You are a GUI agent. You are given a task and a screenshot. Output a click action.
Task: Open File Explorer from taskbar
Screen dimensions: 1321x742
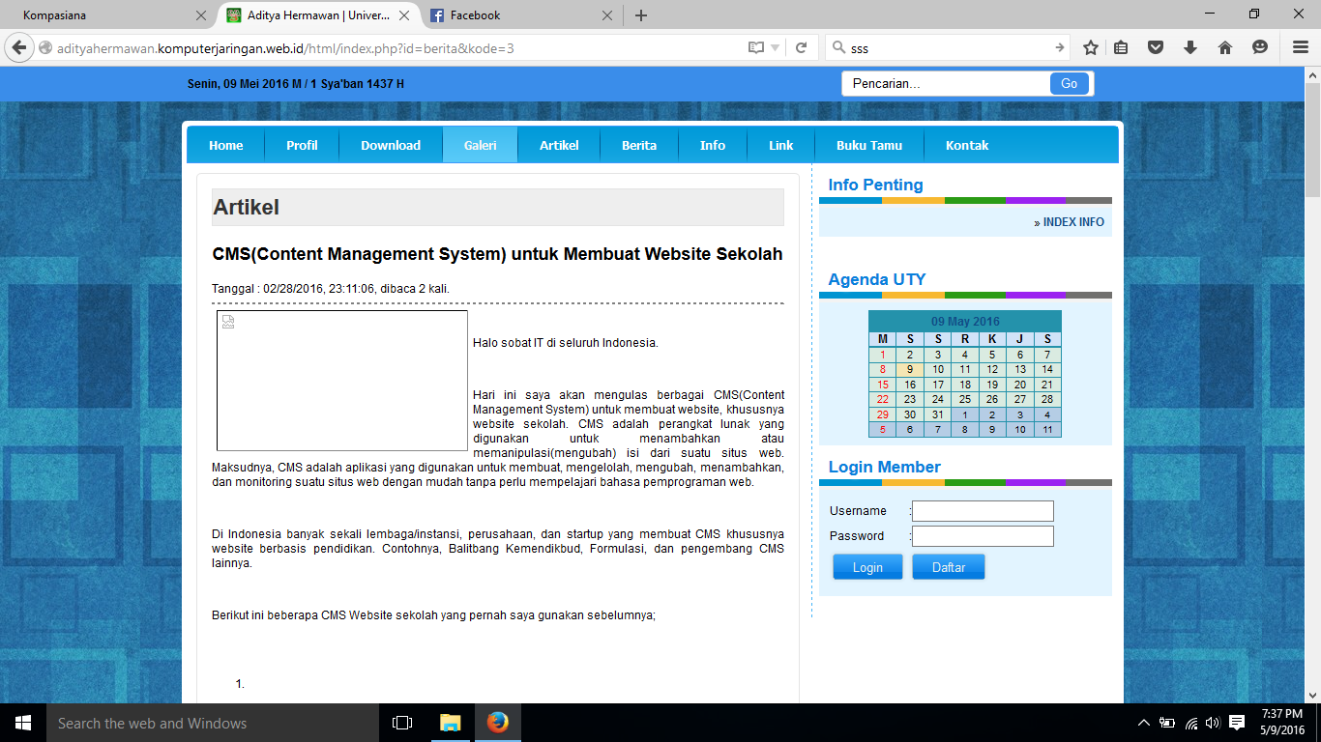[450, 723]
